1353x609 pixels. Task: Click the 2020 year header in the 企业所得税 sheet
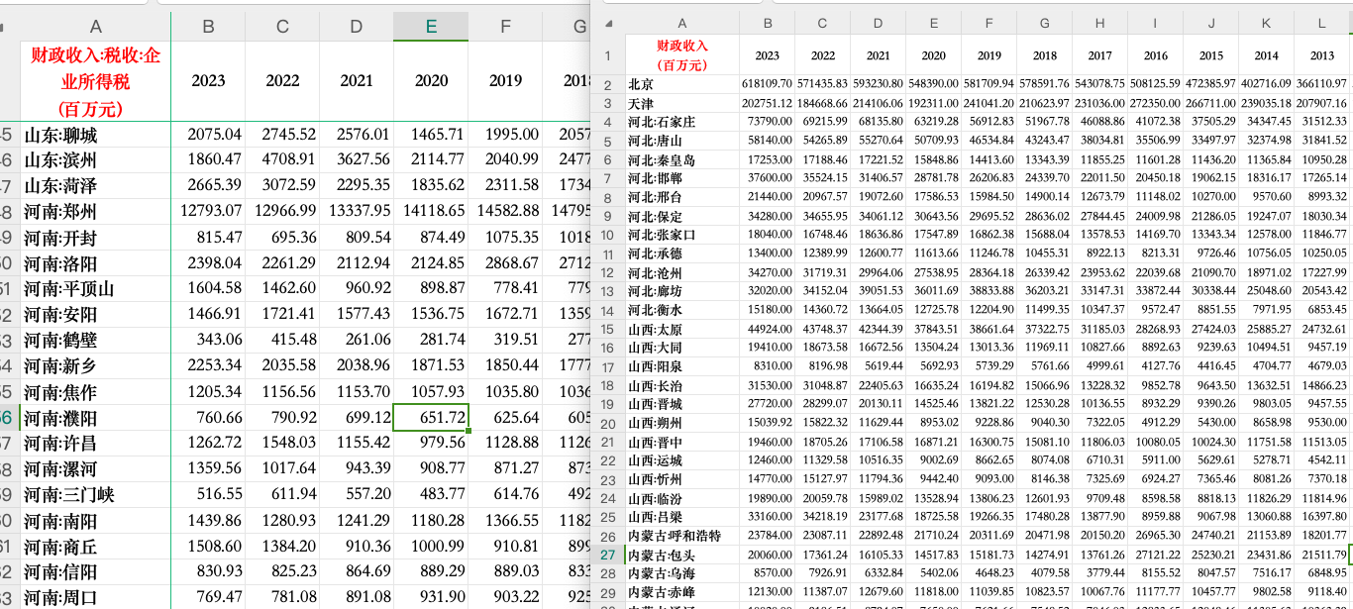pyautogui.click(x=431, y=81)
